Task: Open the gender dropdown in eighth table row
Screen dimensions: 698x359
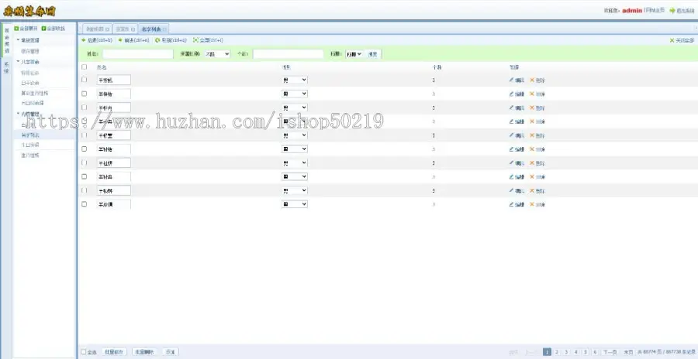Action: click(x=294, y=176)
